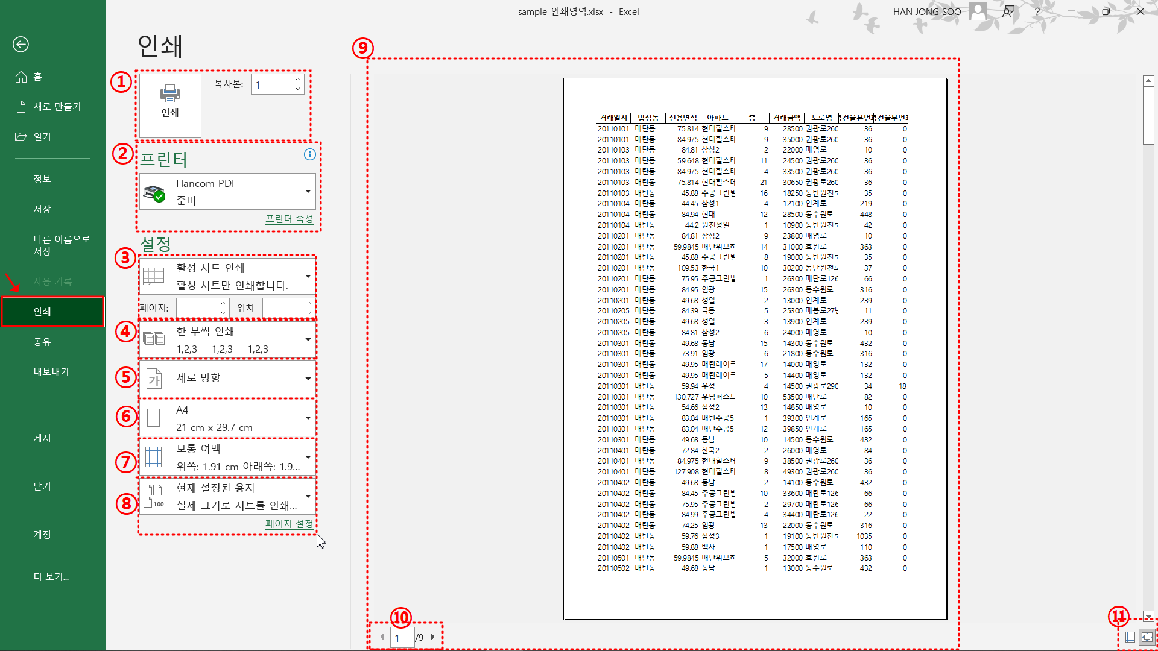Open the Help question mark icon
This screenshot has width=1158, height=651.
pyautogui.click(x=1037, y=11)
